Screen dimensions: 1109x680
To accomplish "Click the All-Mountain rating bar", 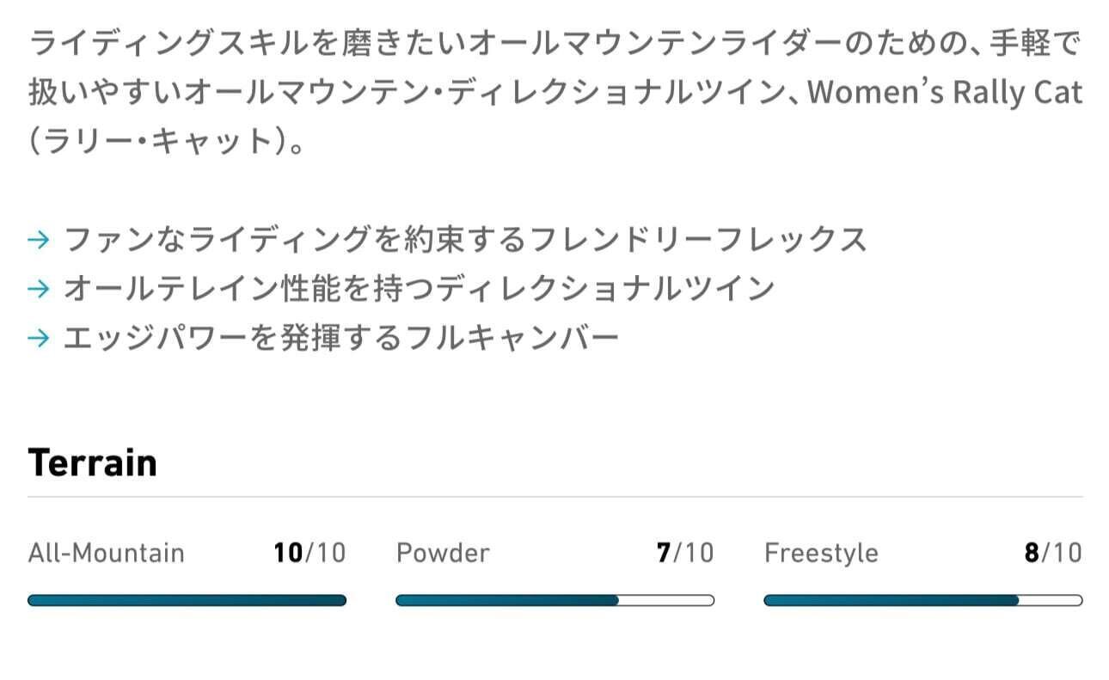I will click(187, 600).
